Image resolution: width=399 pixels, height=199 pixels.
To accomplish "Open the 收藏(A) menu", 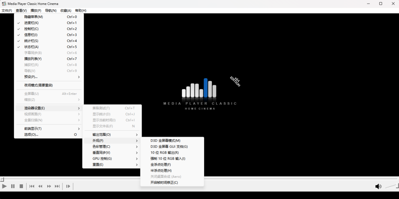I will coord(66,11).
